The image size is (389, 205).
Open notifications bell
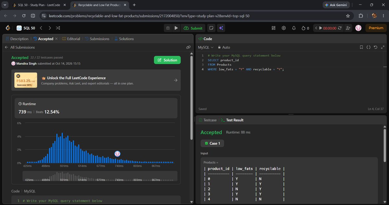(294, 28)
